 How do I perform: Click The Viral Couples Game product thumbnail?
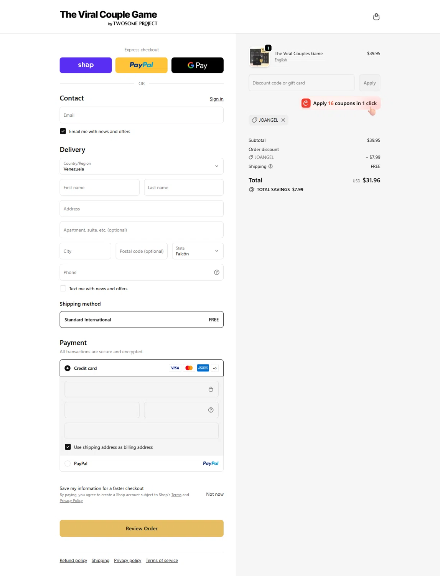[259, 56]
